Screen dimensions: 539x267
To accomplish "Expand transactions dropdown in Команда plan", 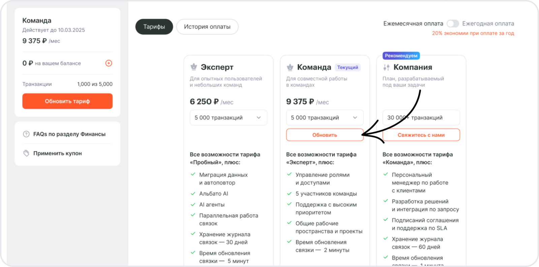I will click(324, 118).
